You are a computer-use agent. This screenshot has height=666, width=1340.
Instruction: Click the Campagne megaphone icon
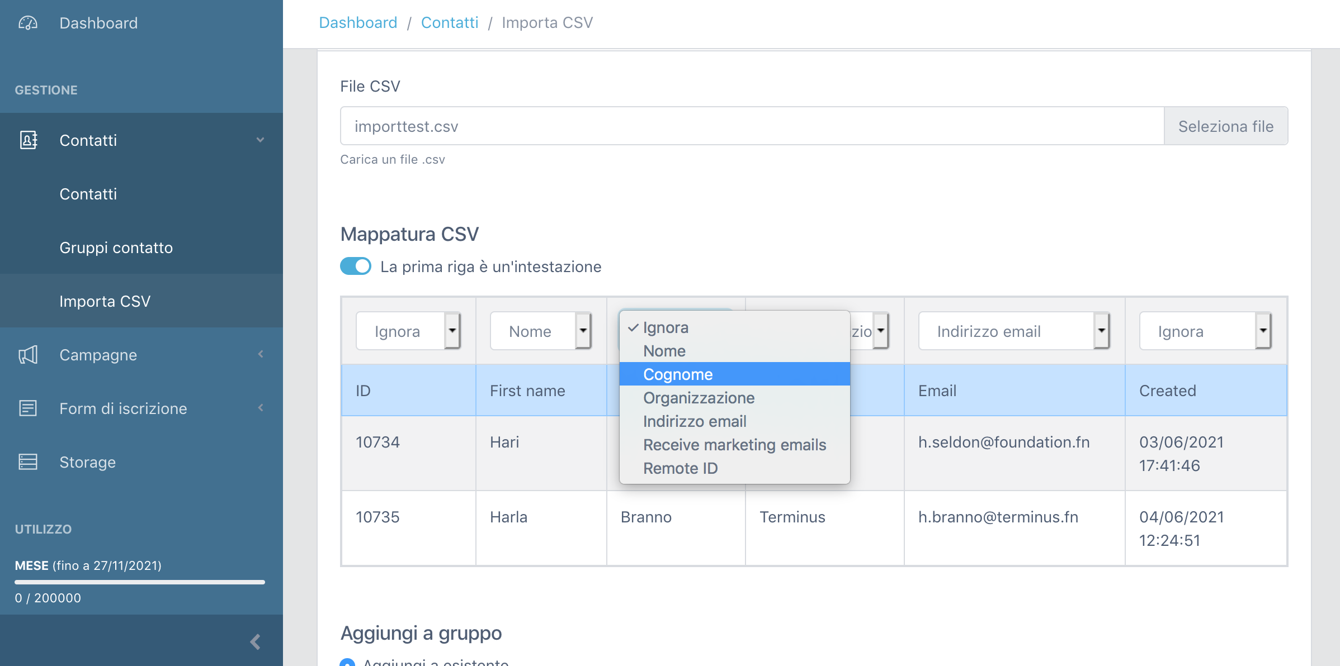[x=28, y=355]
